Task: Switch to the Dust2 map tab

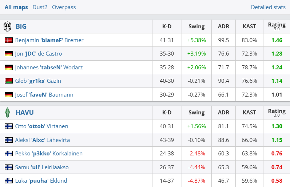Action: (x=40, y=7)
